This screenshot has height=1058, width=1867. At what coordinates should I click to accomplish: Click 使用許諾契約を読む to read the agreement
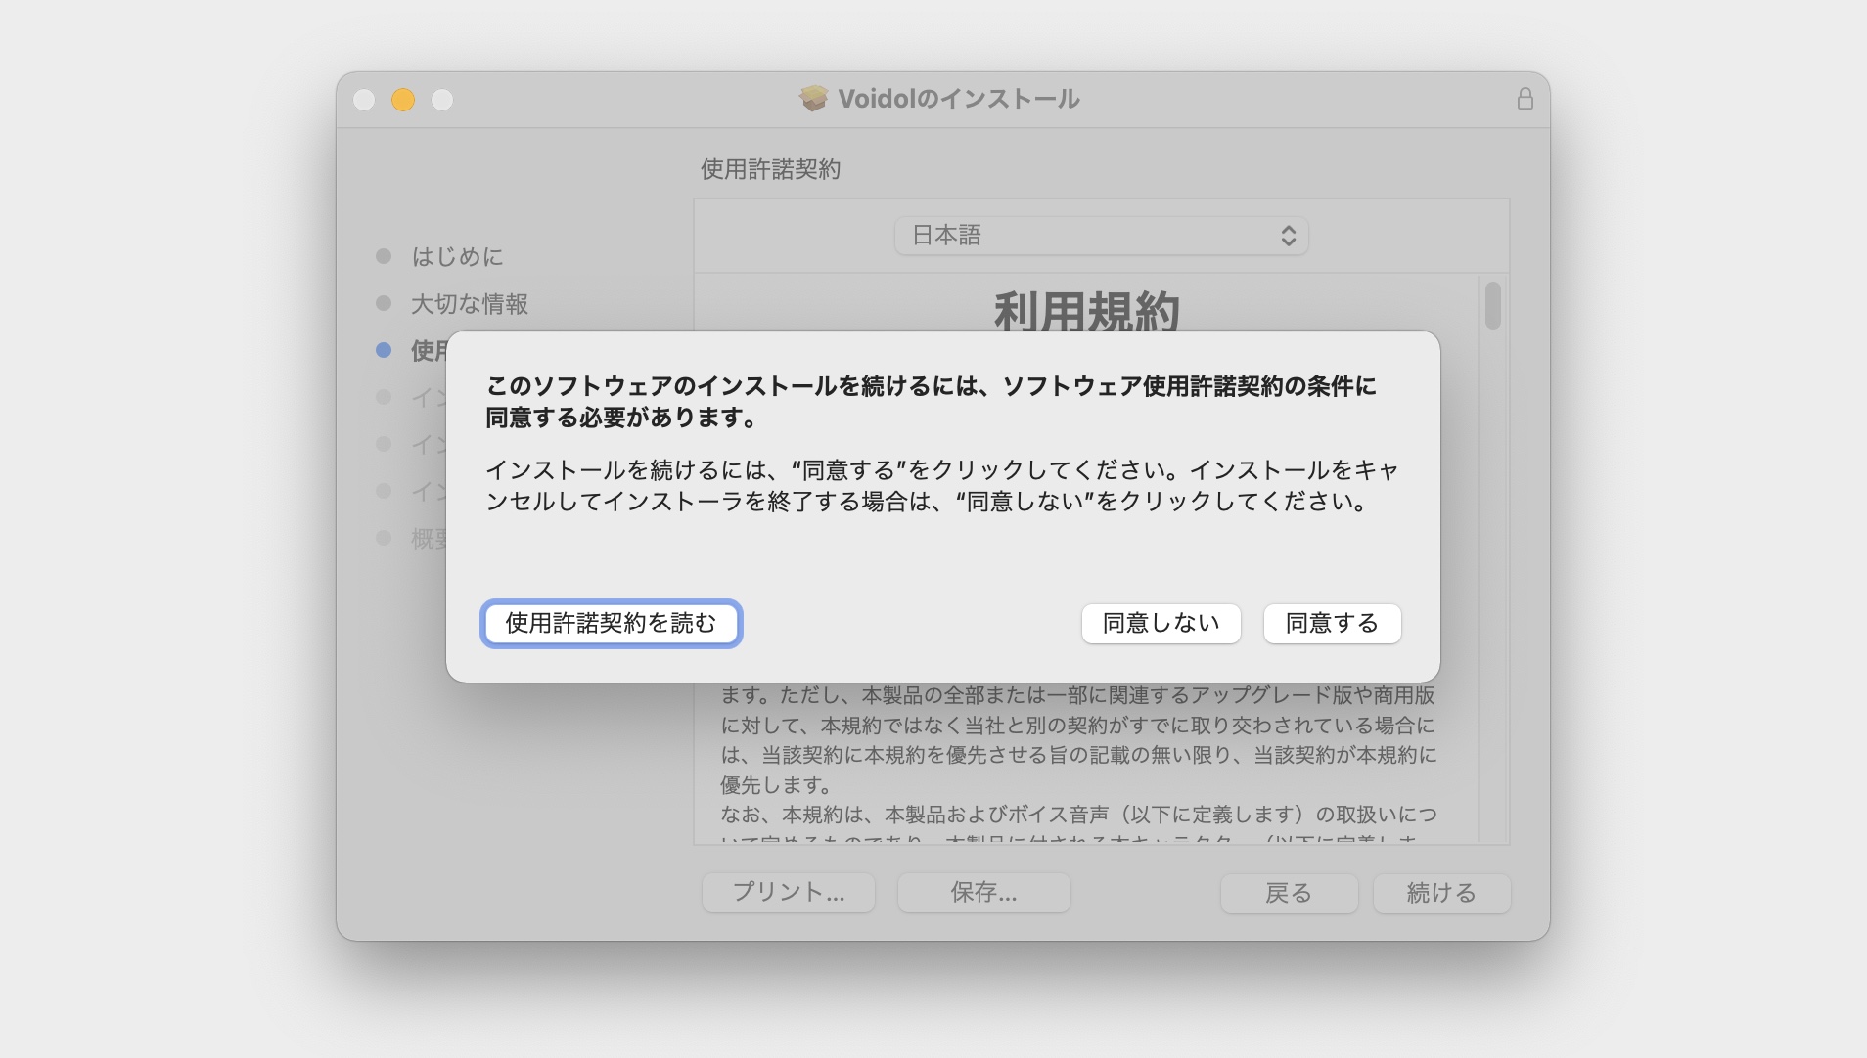point(612,624)
